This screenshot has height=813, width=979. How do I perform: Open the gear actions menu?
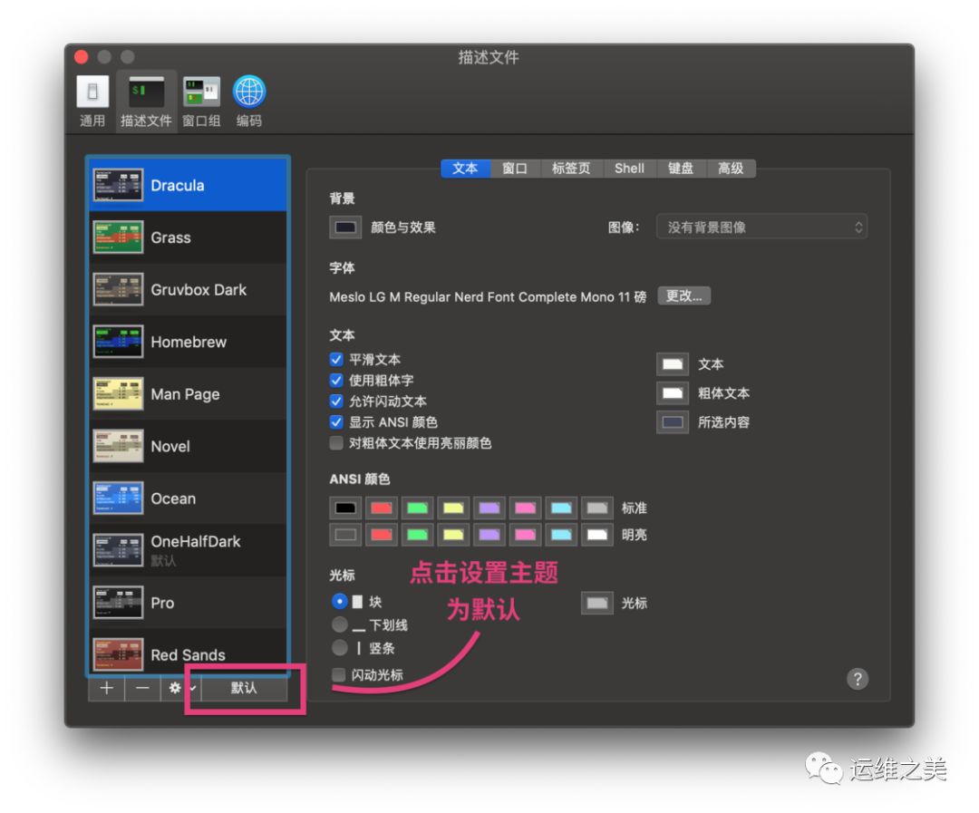(x=181, y=688)
